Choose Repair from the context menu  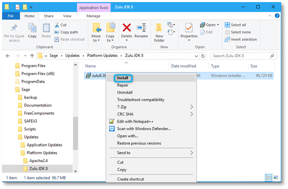pos(151,85)
